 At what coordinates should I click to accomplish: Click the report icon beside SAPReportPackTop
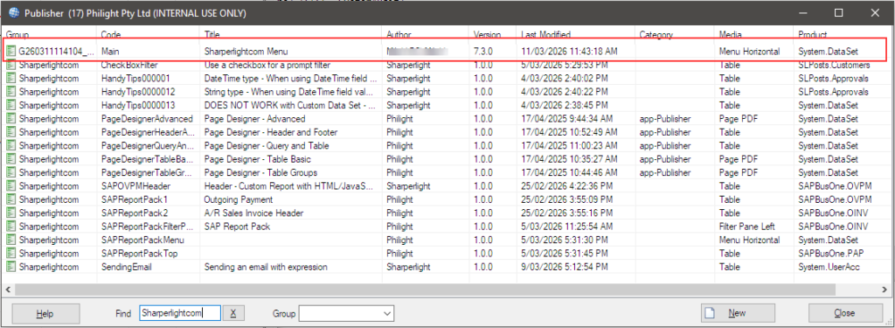pyautogui.click(x=10, y=253)
